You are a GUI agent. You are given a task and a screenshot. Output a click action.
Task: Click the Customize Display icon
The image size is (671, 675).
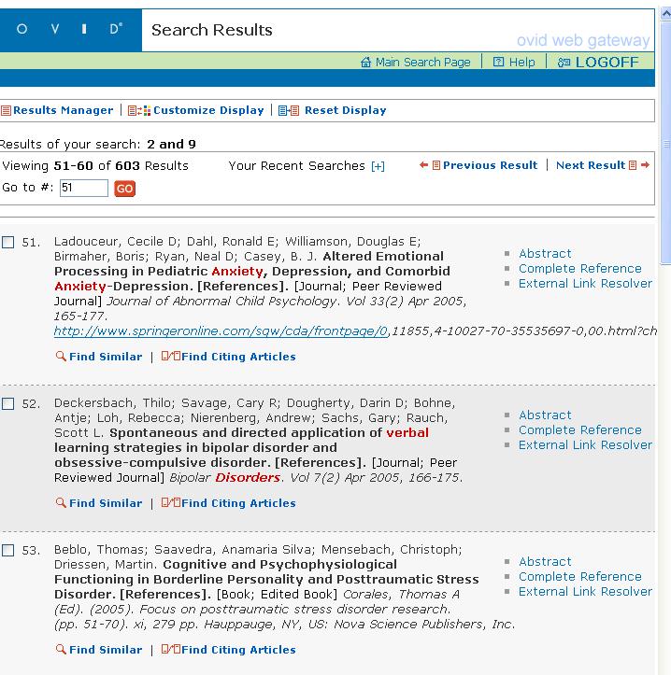[139, 111]
